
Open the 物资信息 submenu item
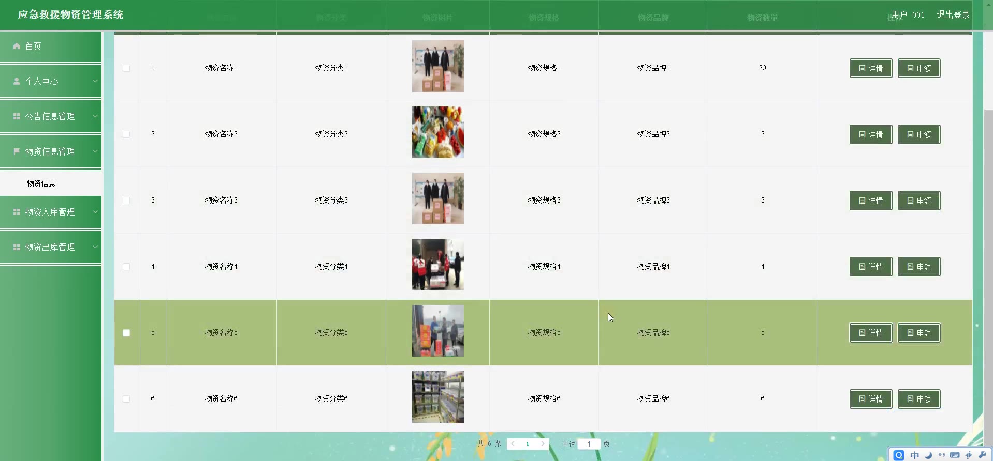(41, 183)
